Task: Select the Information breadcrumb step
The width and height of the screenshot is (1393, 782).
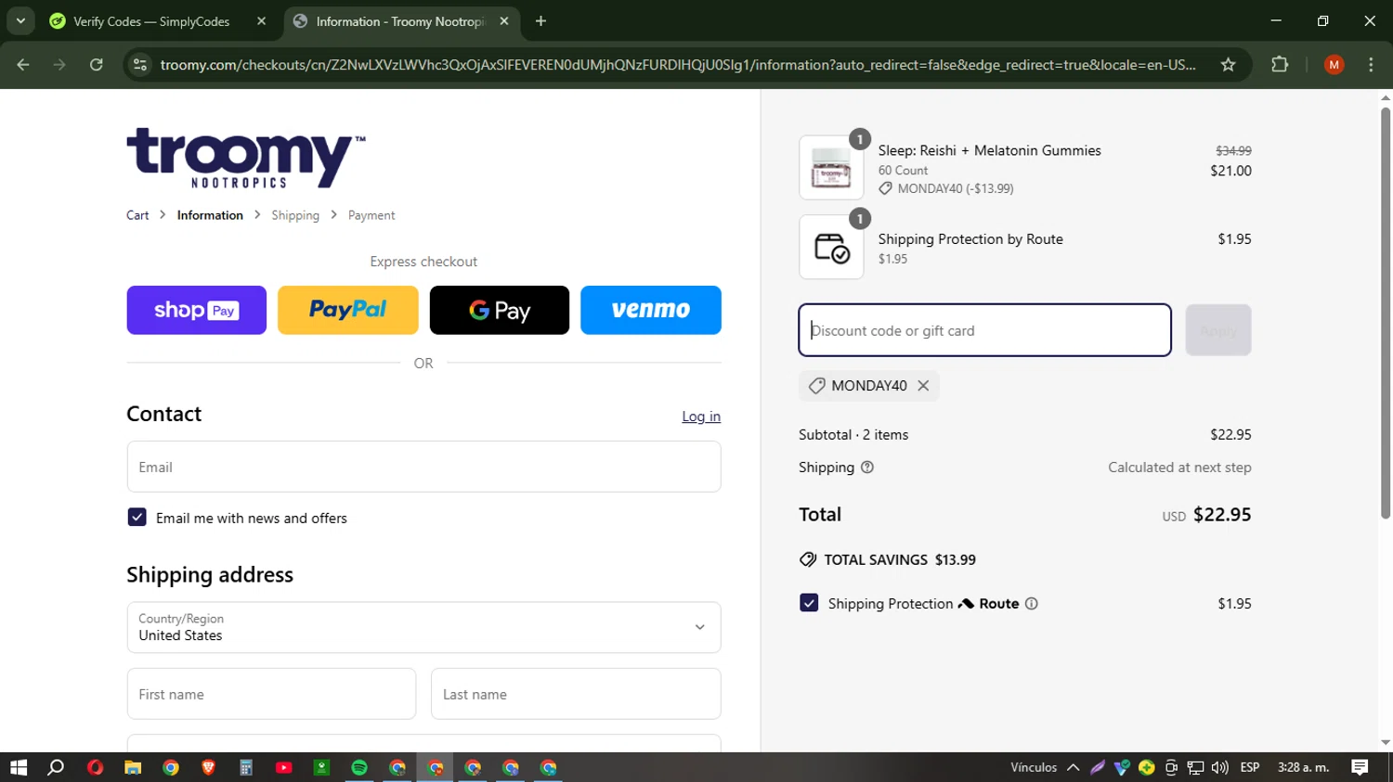Action: 210,215
